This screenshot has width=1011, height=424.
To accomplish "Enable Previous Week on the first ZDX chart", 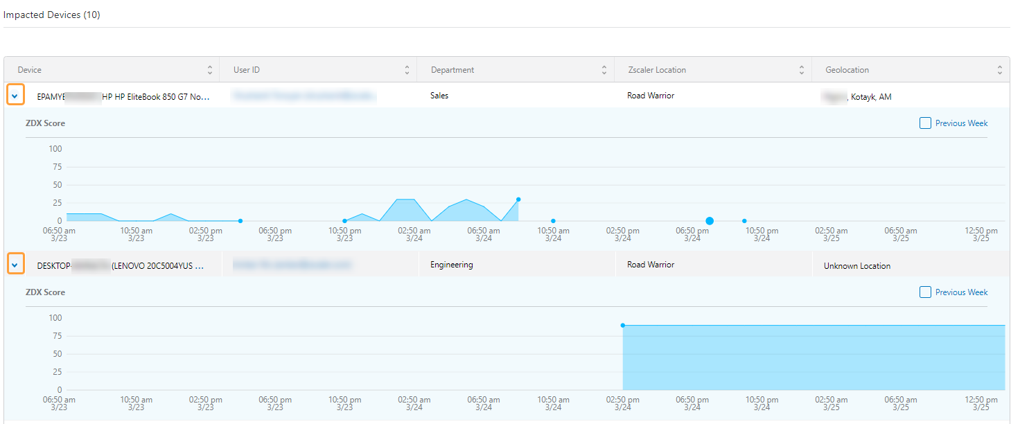I will (x=925, y=123).
